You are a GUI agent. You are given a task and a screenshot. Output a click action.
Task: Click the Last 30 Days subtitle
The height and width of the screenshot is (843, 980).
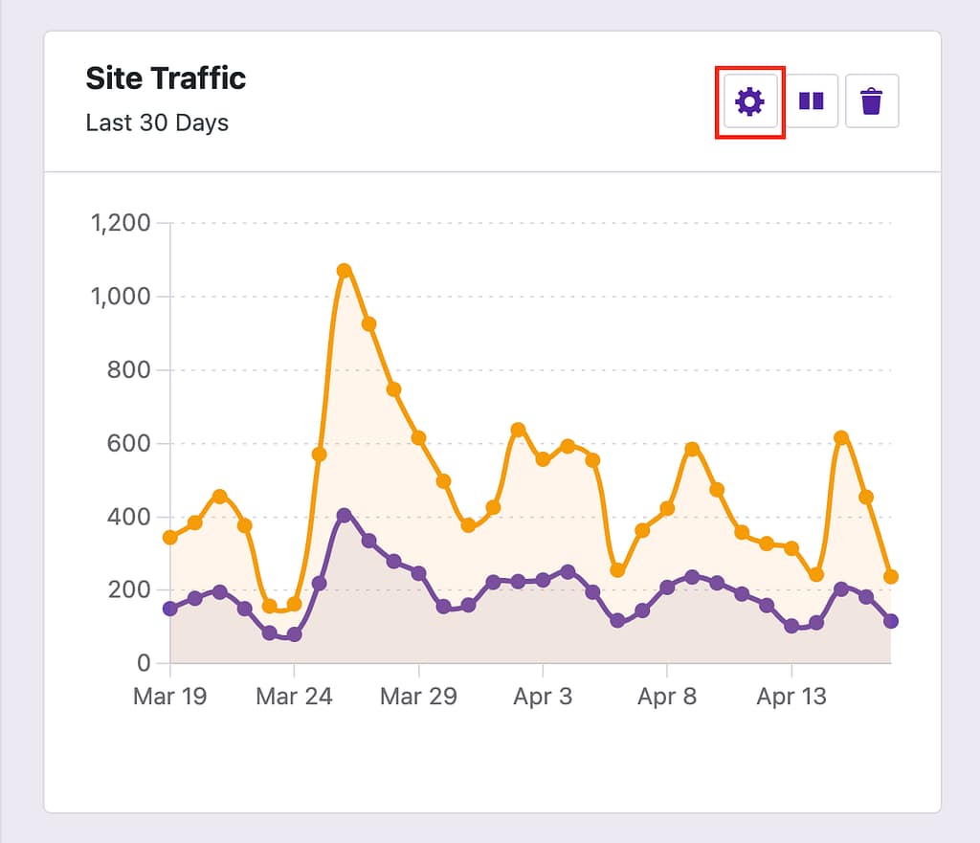click(x=157, y=123)
